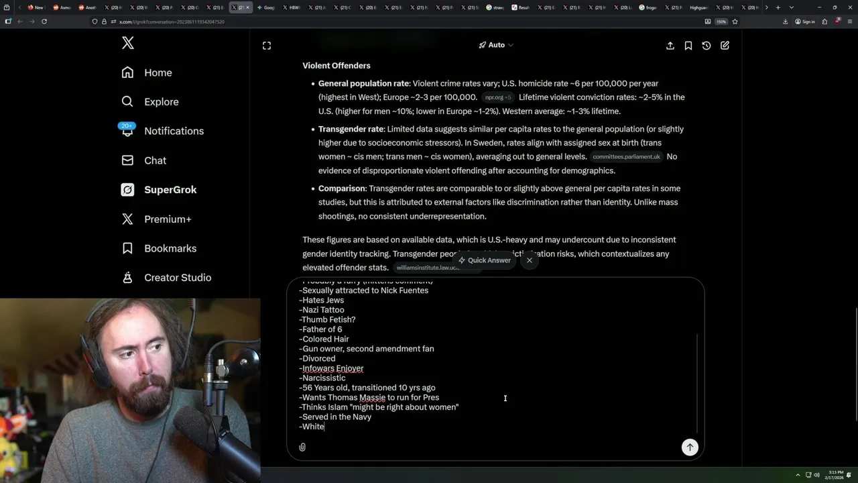Open the volume speaker tray icon
Viewport: 858px width, 483px height.
[x=816, y=475]
